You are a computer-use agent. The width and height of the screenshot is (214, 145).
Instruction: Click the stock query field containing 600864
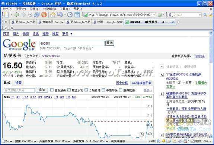72,43
